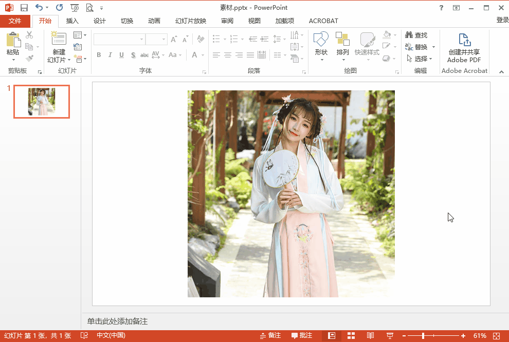Open print preview icon in quick access toolbar
The image size is (509, 342).
89,8
